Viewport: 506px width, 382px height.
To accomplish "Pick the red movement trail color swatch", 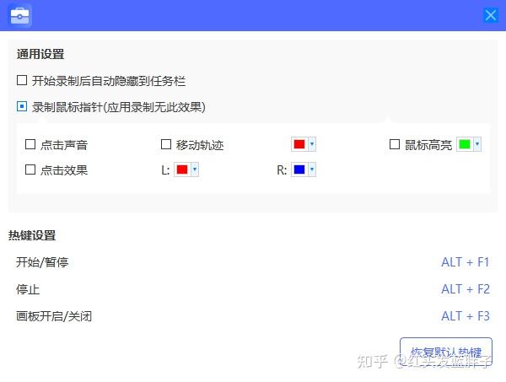I will click(299, 144).
